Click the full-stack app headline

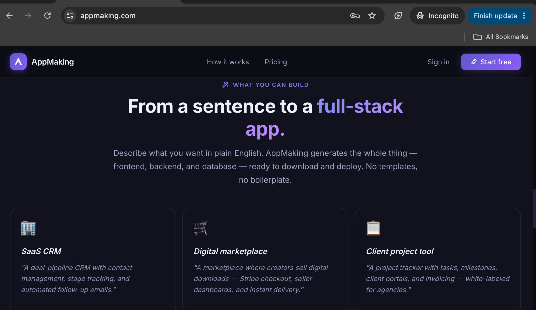[265, 118]
